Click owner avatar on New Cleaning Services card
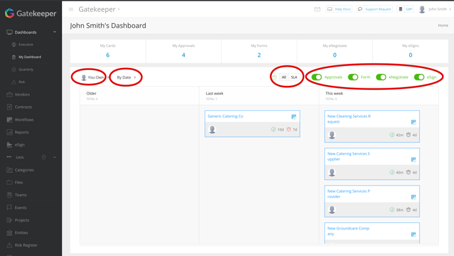 point(332,135)
